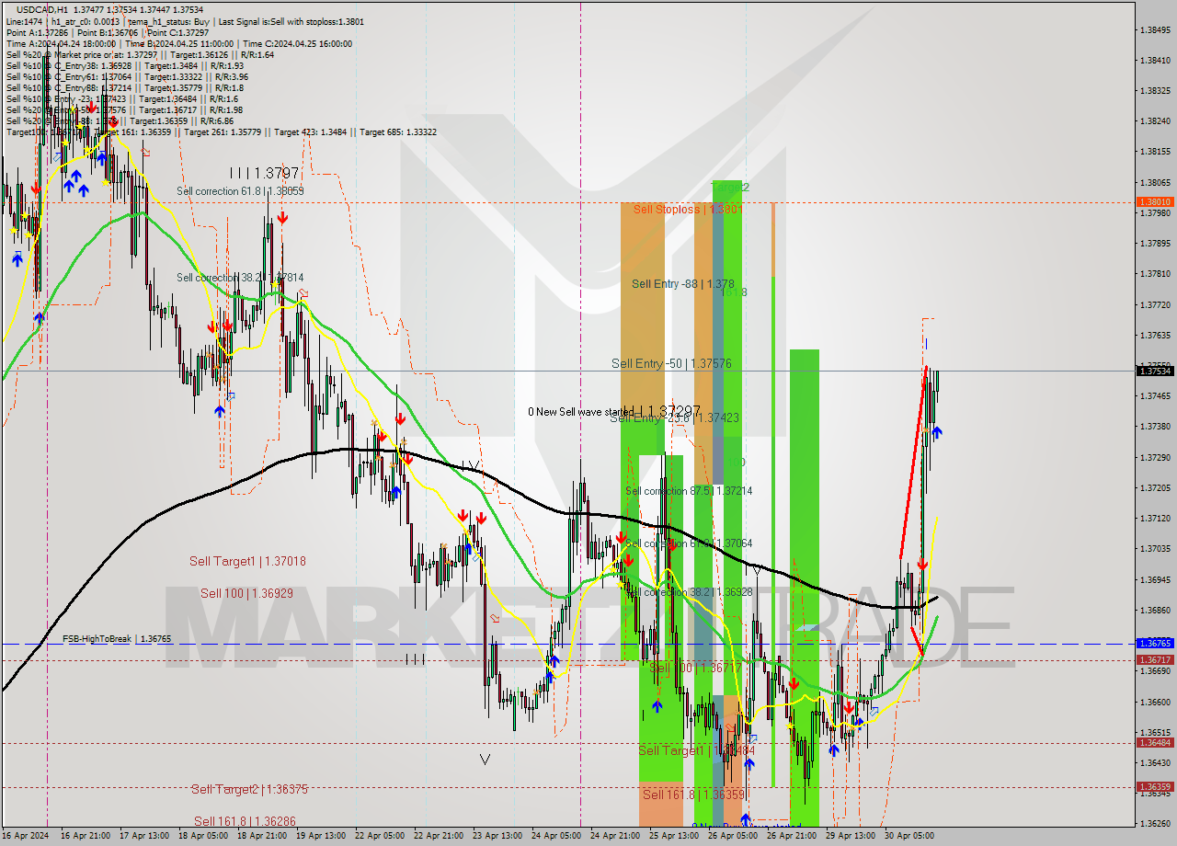Click the '24 Apr 05:00' time axis label
Screen dimensions: 1177x846
tap(556, 836)
